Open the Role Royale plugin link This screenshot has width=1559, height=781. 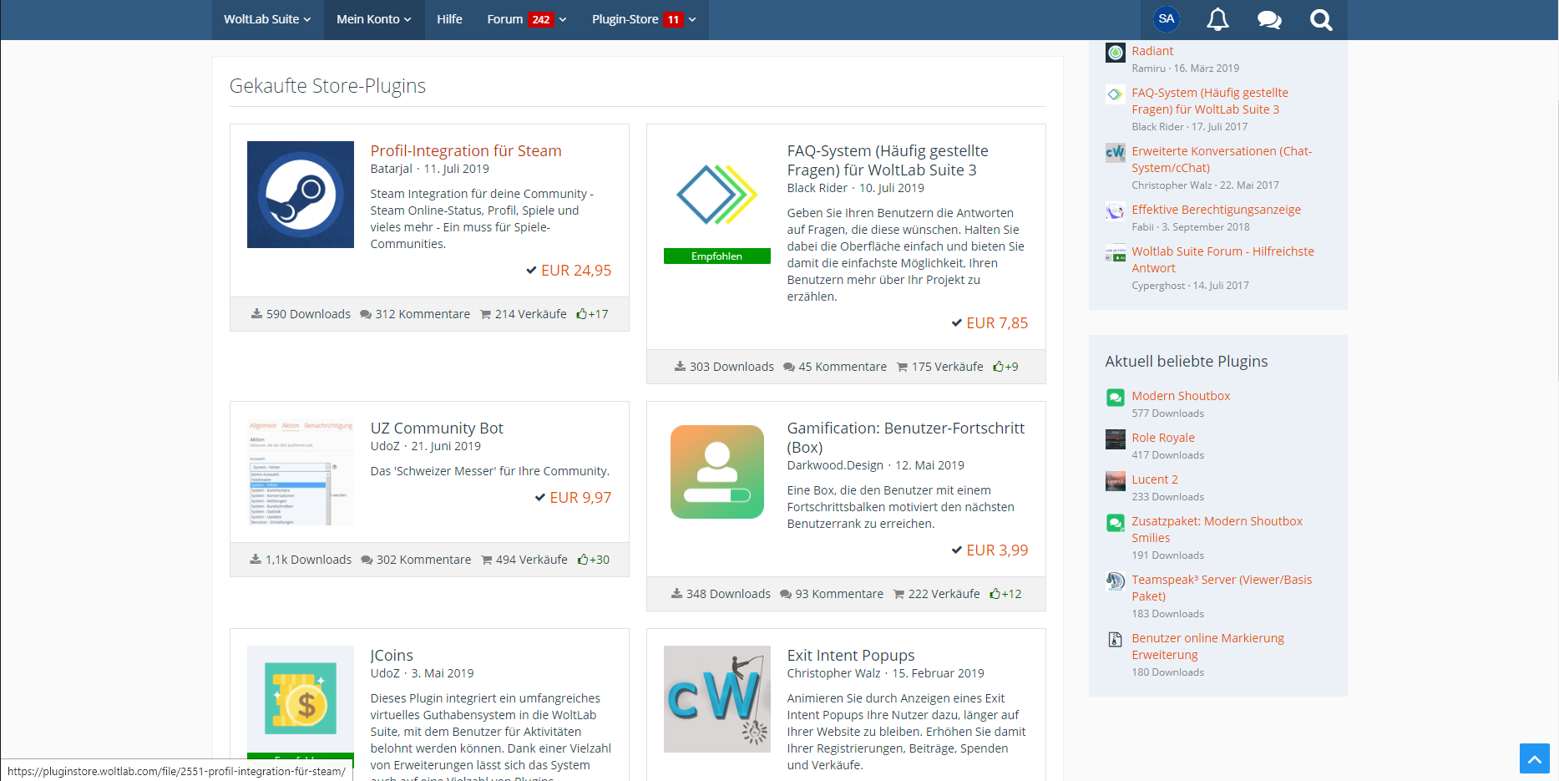click(x=1162, y=438)
